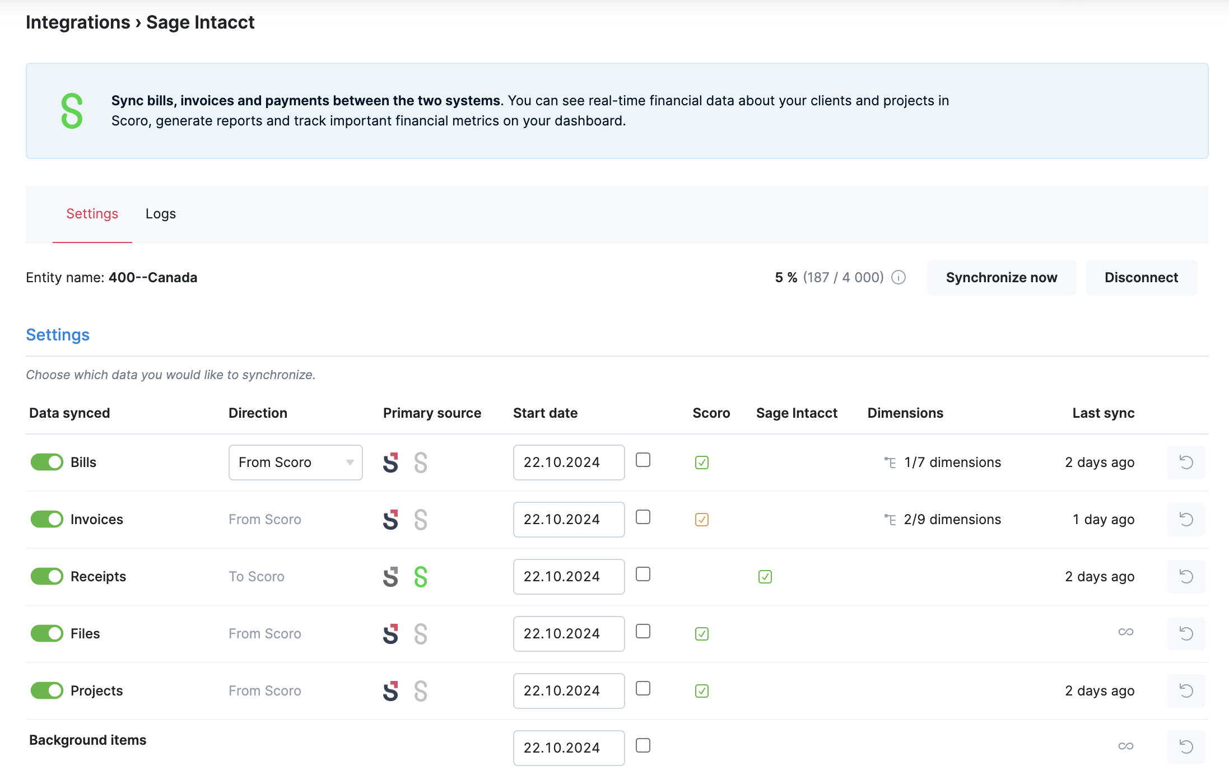Reset sync for the Projects row
1229x775 pixels.
(x=1186, y=691)
